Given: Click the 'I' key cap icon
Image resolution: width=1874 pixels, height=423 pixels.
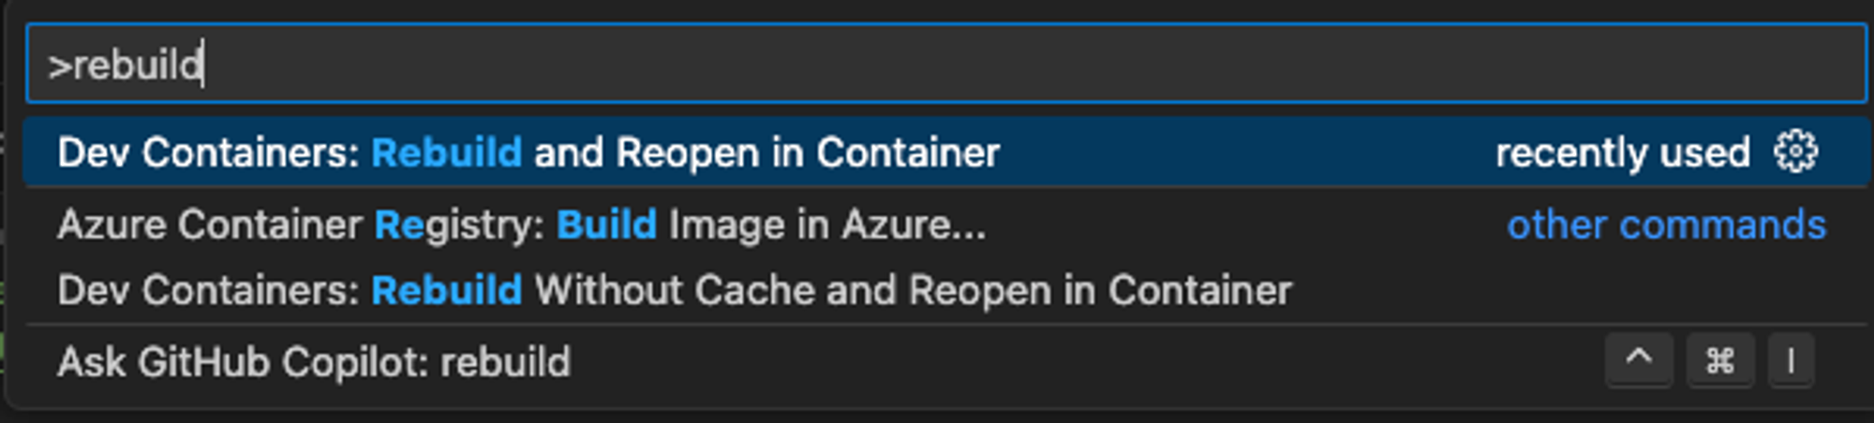Looking at the screenshot, I should 1791,360.
